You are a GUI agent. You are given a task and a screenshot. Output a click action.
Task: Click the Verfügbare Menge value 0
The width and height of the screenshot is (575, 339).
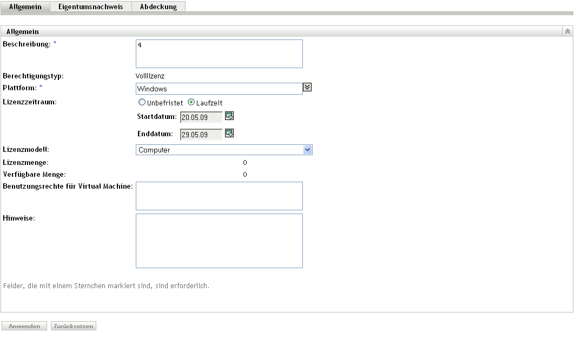pos(245,175)
